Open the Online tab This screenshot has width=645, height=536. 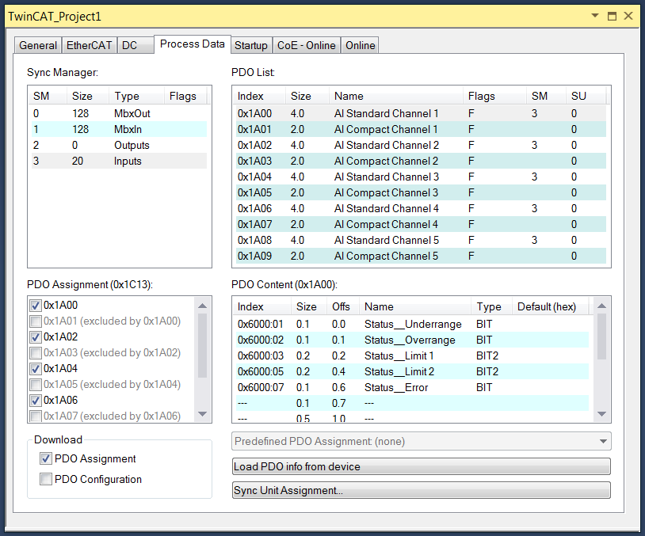pos(361,45)
